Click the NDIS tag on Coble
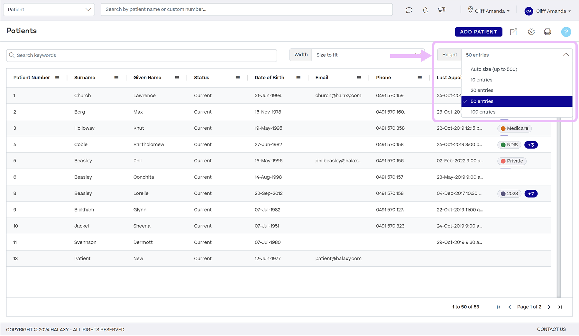 (x=509, y=145)
